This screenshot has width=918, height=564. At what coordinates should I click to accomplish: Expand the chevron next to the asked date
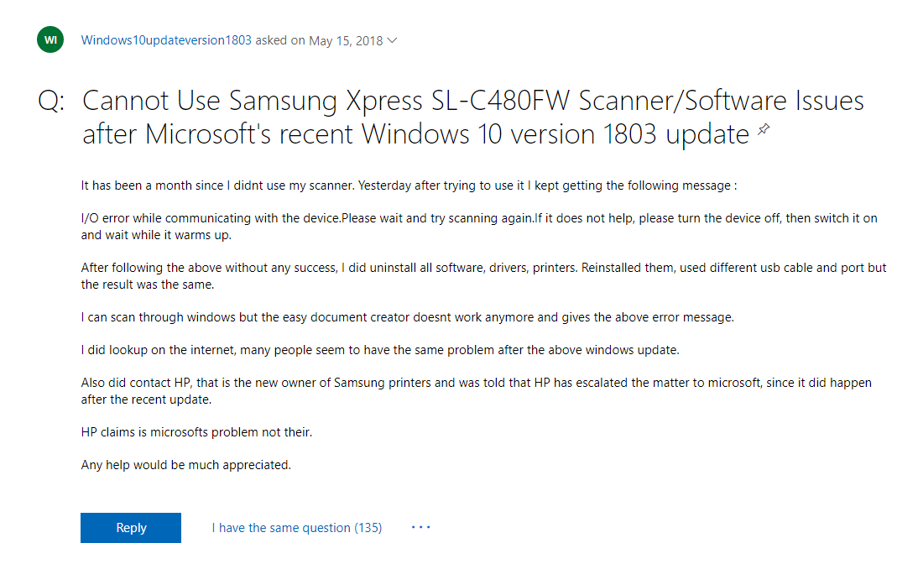(392, 40)
